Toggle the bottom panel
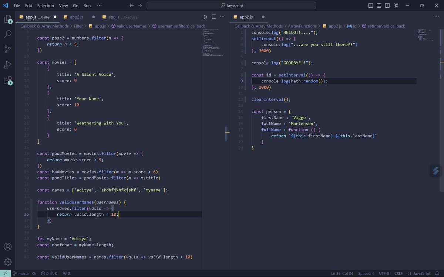 point(379,6)
